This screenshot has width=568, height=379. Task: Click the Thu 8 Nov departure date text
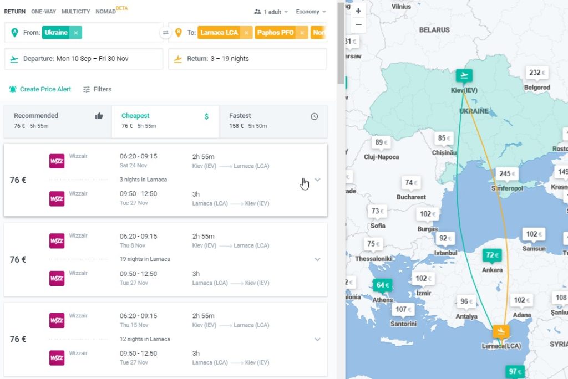coord(133,245)
